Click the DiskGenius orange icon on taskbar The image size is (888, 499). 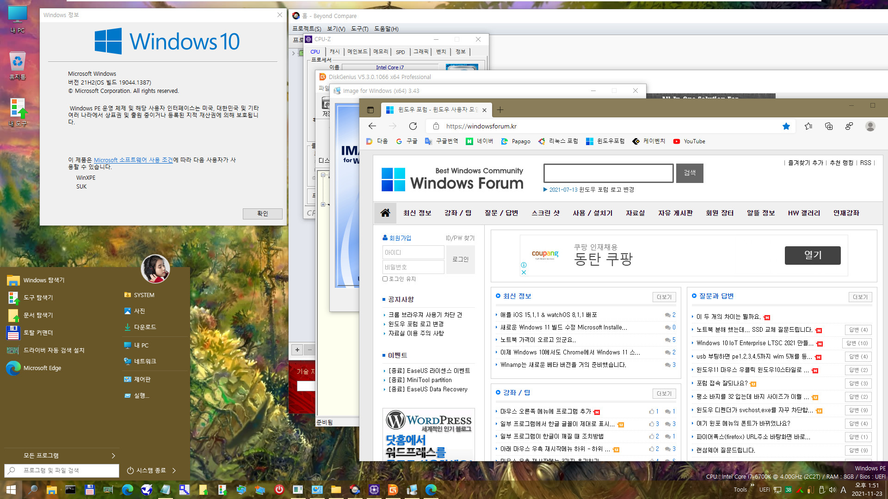tap(393, 489)
